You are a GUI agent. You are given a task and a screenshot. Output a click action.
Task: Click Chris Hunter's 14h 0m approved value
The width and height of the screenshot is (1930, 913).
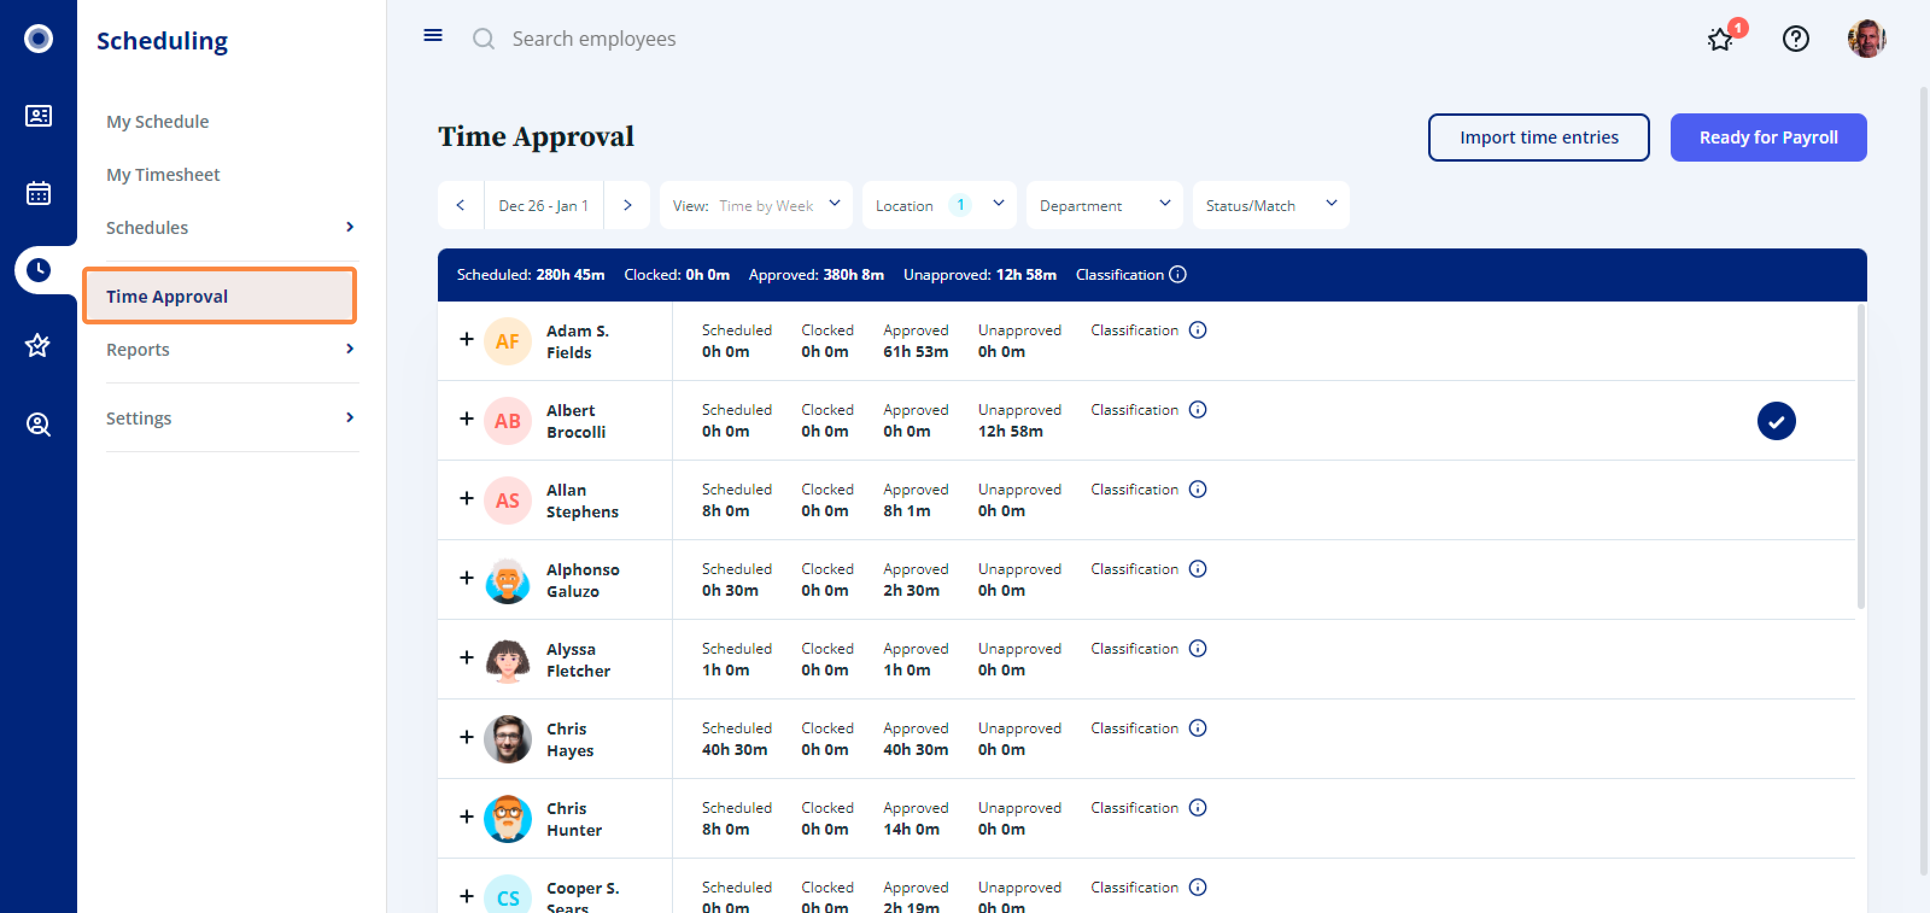[x=910, y=829]
